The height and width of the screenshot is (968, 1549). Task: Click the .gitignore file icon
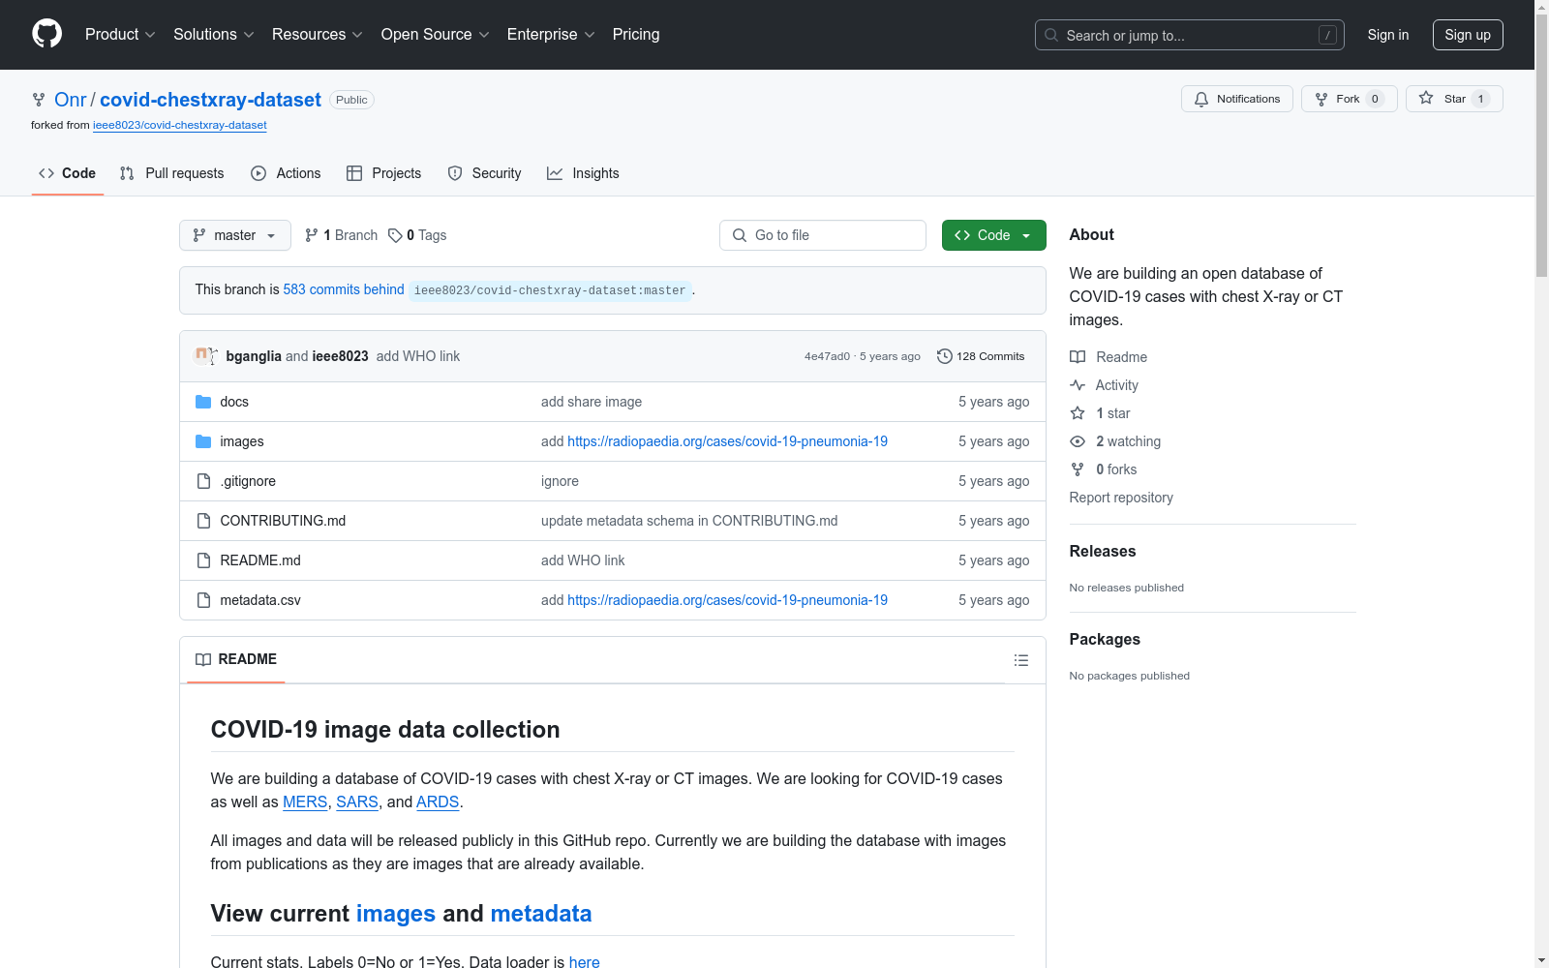click(203, 481)
